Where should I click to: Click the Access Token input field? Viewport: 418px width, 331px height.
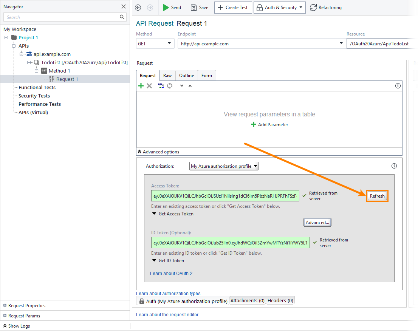coord(225,196)
